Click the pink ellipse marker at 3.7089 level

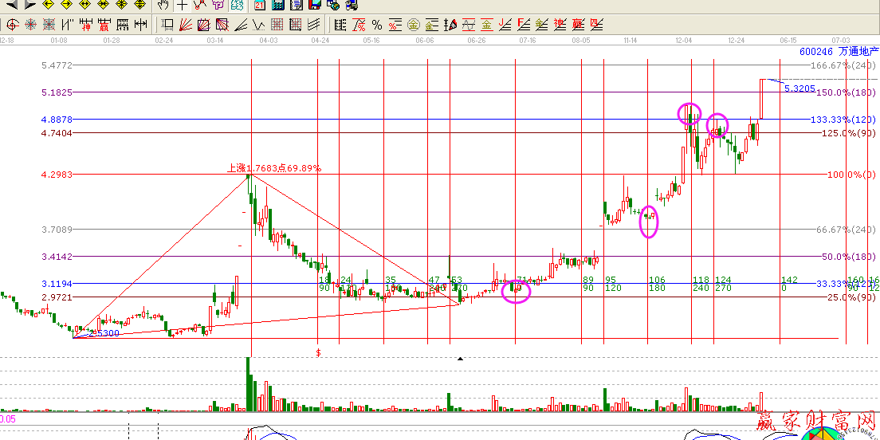[650, 222]
